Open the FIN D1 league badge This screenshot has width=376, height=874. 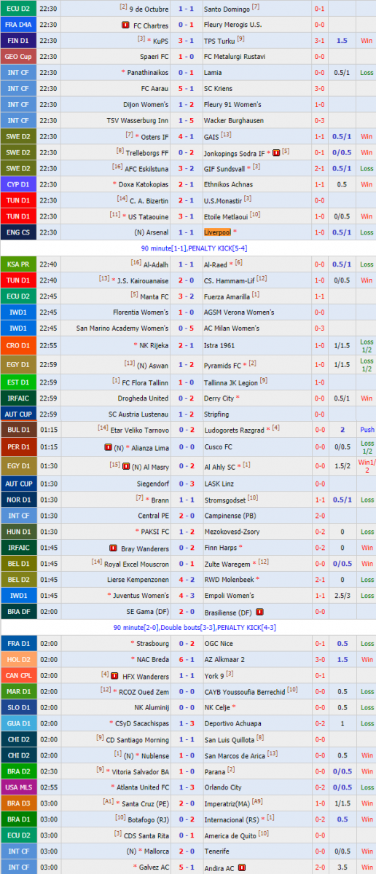18,41
